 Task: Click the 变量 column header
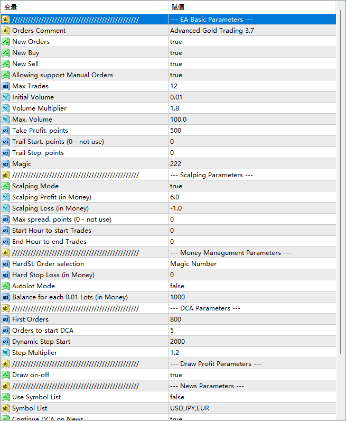point(85,7)
